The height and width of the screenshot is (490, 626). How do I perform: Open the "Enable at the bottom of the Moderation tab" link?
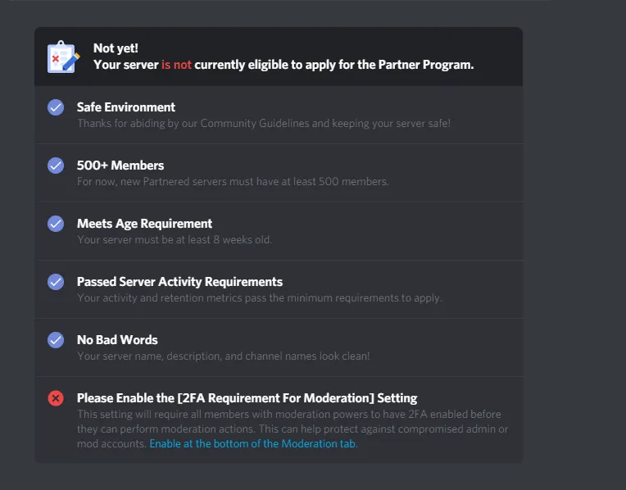(x=253, y=444)
